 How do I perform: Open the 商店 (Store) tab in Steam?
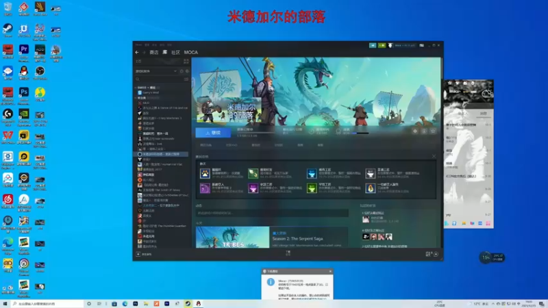point(153,53)
